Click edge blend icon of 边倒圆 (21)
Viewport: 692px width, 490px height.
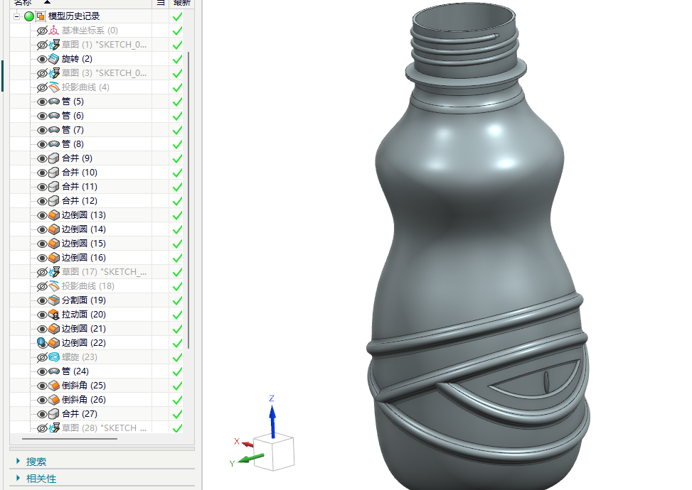(x=54, y=329)
